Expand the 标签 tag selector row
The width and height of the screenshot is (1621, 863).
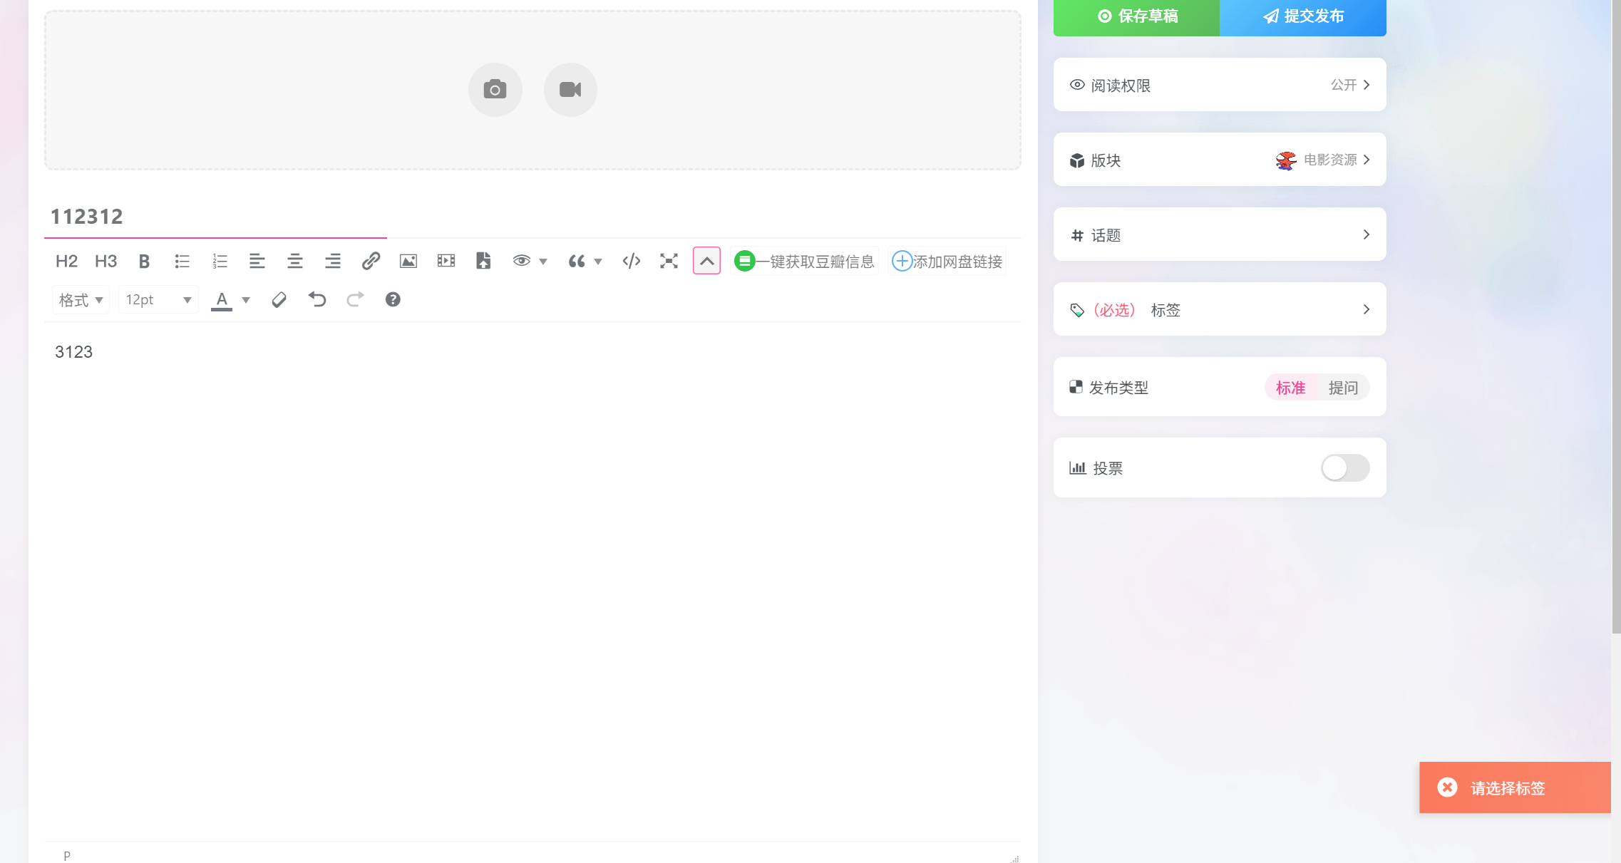click(1220, 309)
